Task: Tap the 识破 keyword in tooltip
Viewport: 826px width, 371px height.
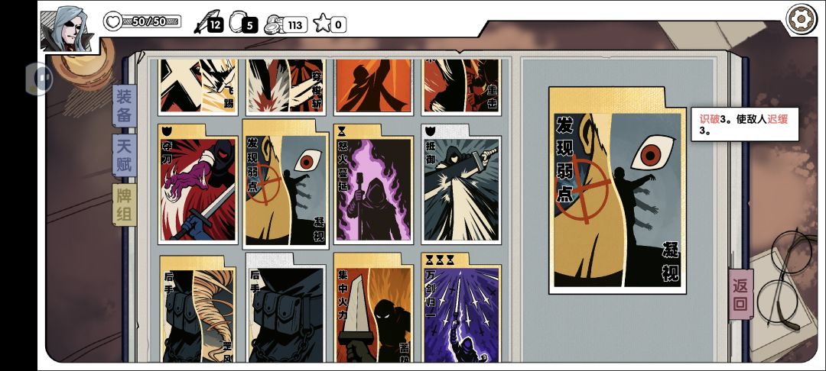Action: point(709,119)
